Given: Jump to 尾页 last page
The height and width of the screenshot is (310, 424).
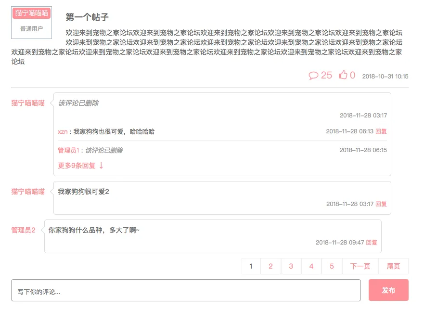Looking at the screenshot, I should click(393, 266).
